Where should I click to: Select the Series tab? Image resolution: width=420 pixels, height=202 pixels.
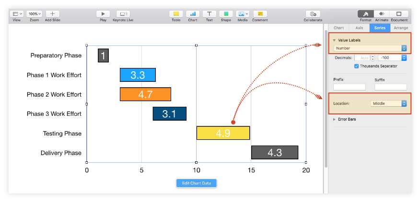[380, 28]
